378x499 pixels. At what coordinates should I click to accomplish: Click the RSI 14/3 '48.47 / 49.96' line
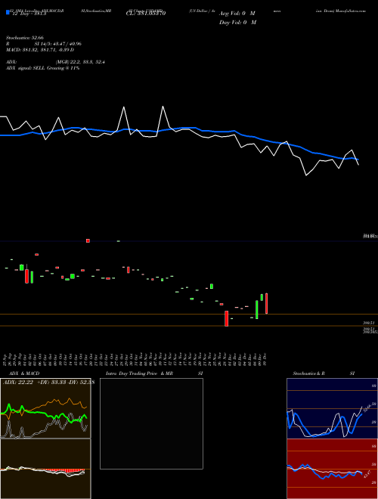(x=44, y=44)
